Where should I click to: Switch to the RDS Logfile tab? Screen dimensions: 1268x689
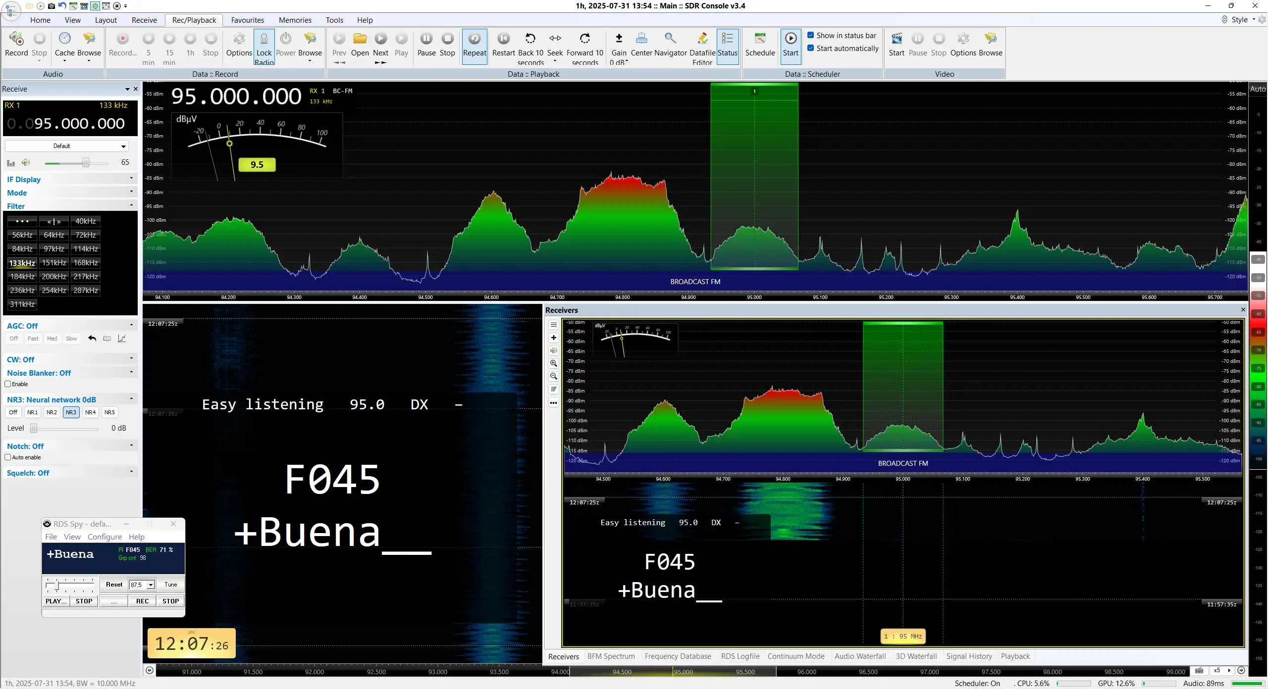click(740, 656)
